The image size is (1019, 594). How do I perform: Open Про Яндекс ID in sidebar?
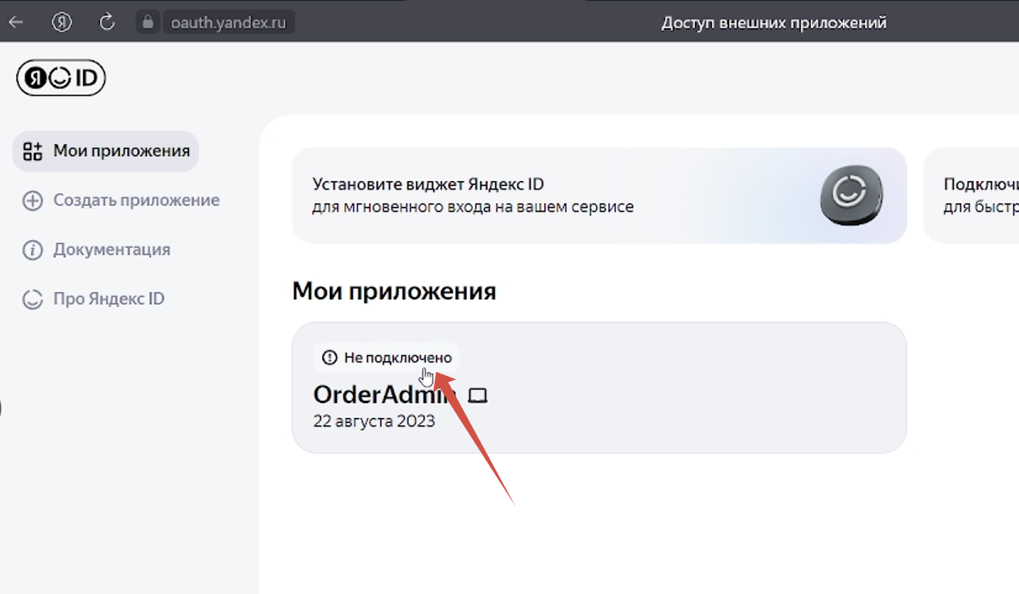tap(93, 299)
